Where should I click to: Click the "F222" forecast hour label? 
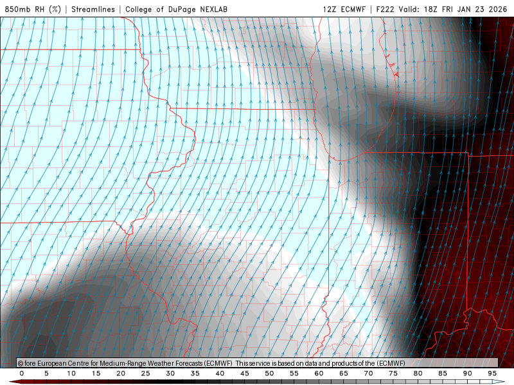(x=385, y=9)
